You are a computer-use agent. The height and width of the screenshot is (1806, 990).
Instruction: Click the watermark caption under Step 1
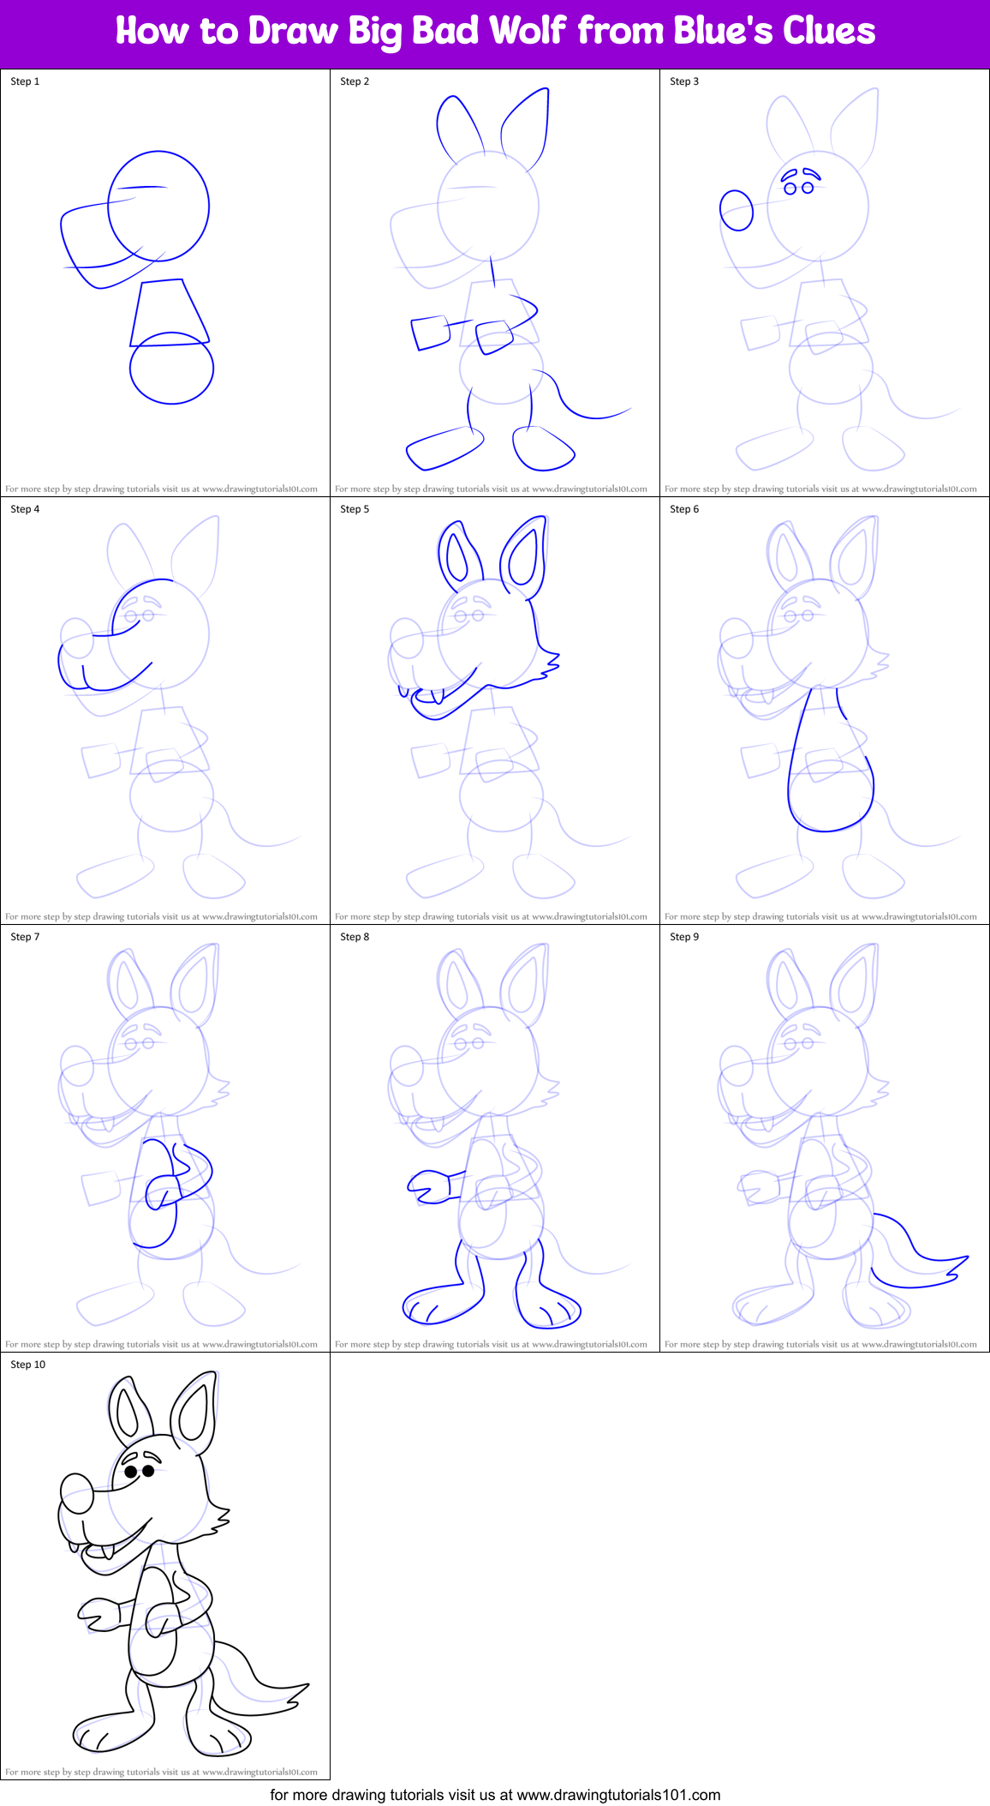[x=161, y=489]
